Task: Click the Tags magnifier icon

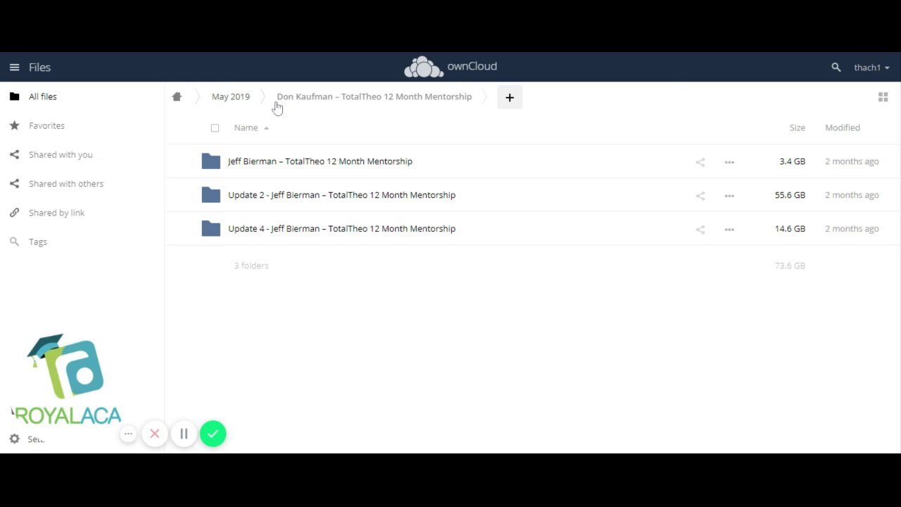Action: tap(14, 242)
